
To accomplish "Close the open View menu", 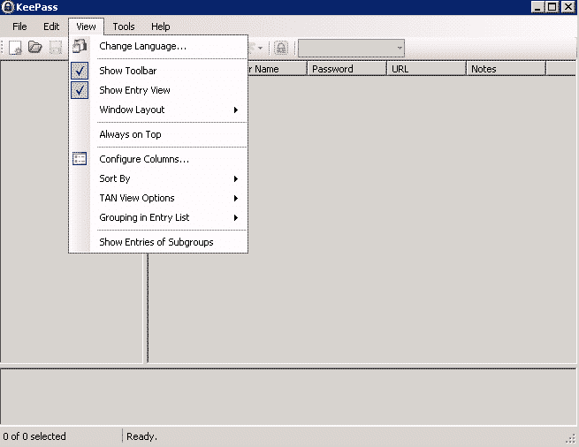I will click(86, 27).
